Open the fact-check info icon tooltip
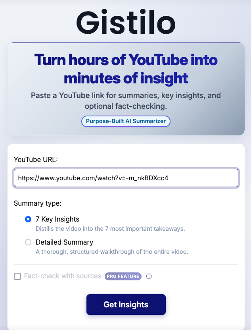Screen dimensions: 251x330 click(149, 276)
